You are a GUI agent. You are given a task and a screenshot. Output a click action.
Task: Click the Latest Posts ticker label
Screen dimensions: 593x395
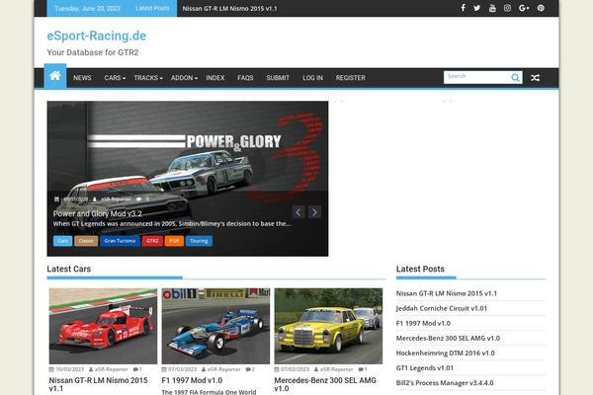[152, 8]
